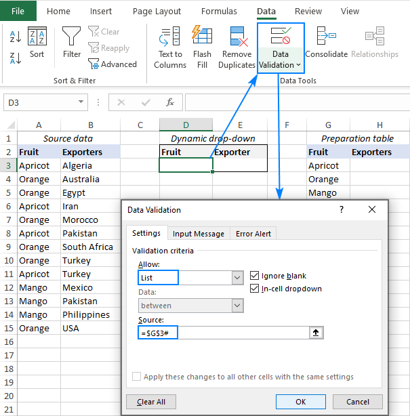The width and height of the screenshot is (410, 416).
Task: Open the Formulas ribbon tab
Action: click(x=219, y=12)
